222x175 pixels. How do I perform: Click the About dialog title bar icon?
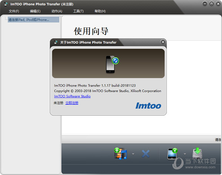[55, 42]
